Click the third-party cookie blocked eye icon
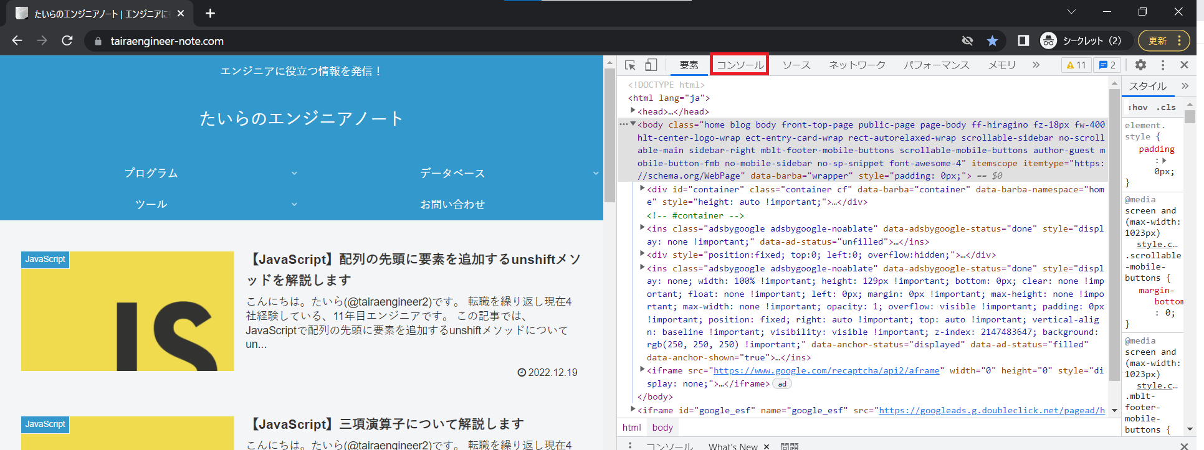Viewport: 1204px width, 450px height. pos(967,41)
